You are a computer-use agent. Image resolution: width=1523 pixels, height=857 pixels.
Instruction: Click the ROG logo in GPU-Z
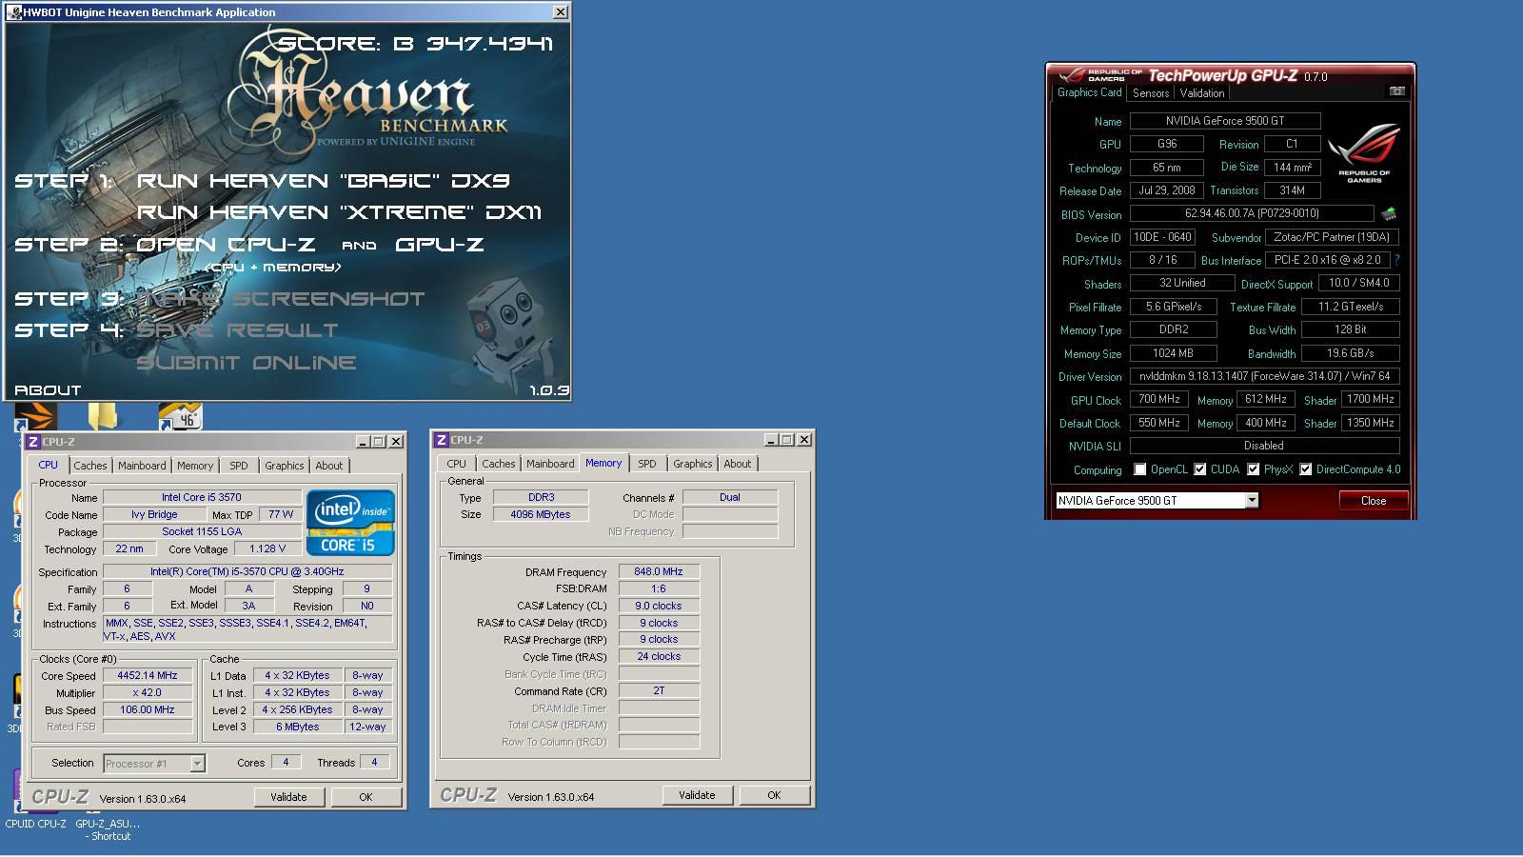tap(1364, 152)
